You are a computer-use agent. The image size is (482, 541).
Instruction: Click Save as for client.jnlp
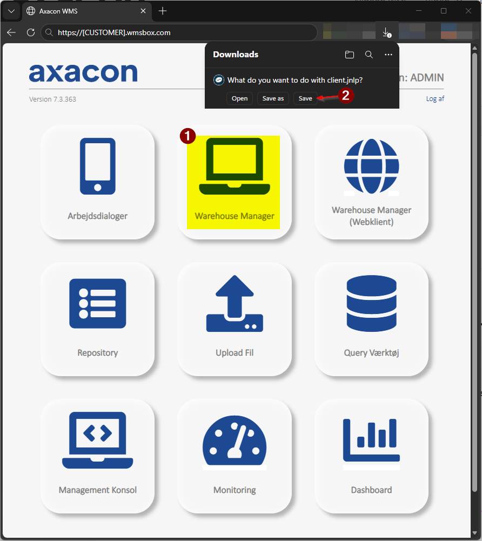(x=273, y=98)
